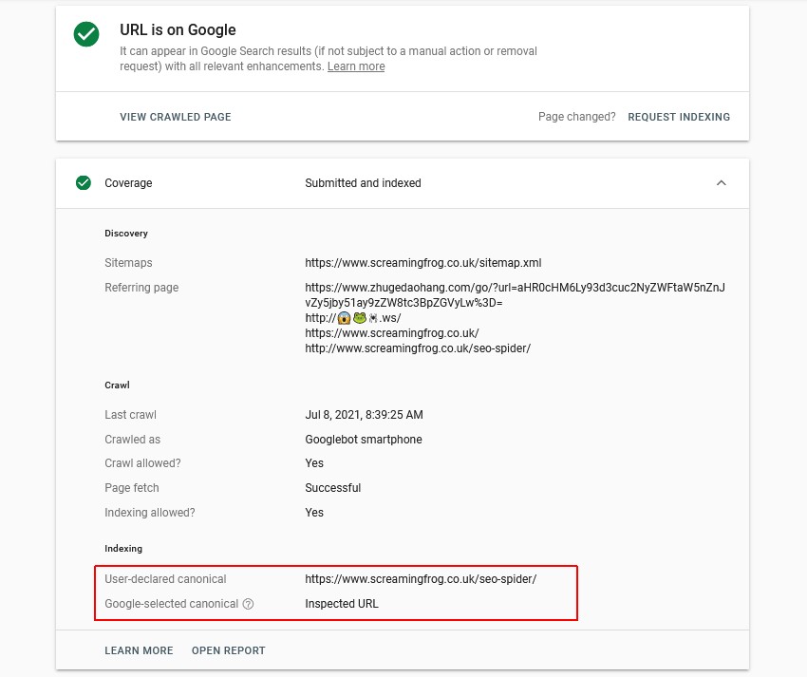Click OPEN REPORT
Screen dimensions: 807x677
(x=229, y=650)
